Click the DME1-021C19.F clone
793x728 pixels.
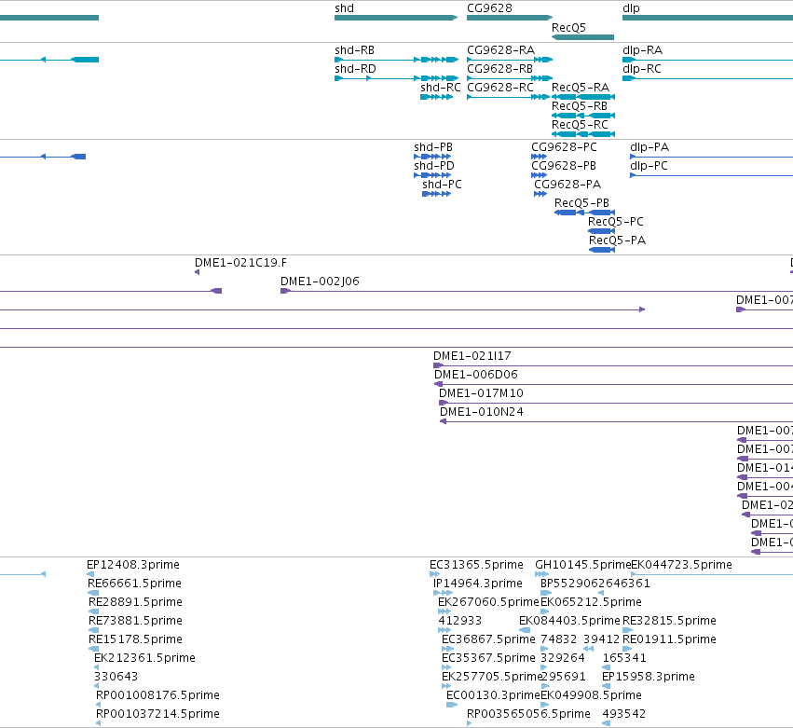point(198,273)
